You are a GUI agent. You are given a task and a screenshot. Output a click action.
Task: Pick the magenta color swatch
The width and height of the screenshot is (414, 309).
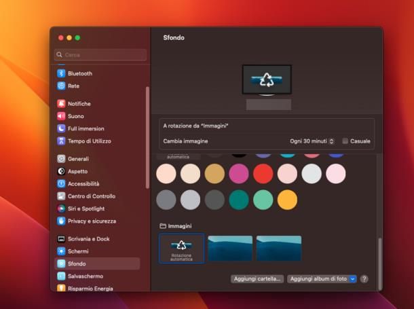coord(239,174)
